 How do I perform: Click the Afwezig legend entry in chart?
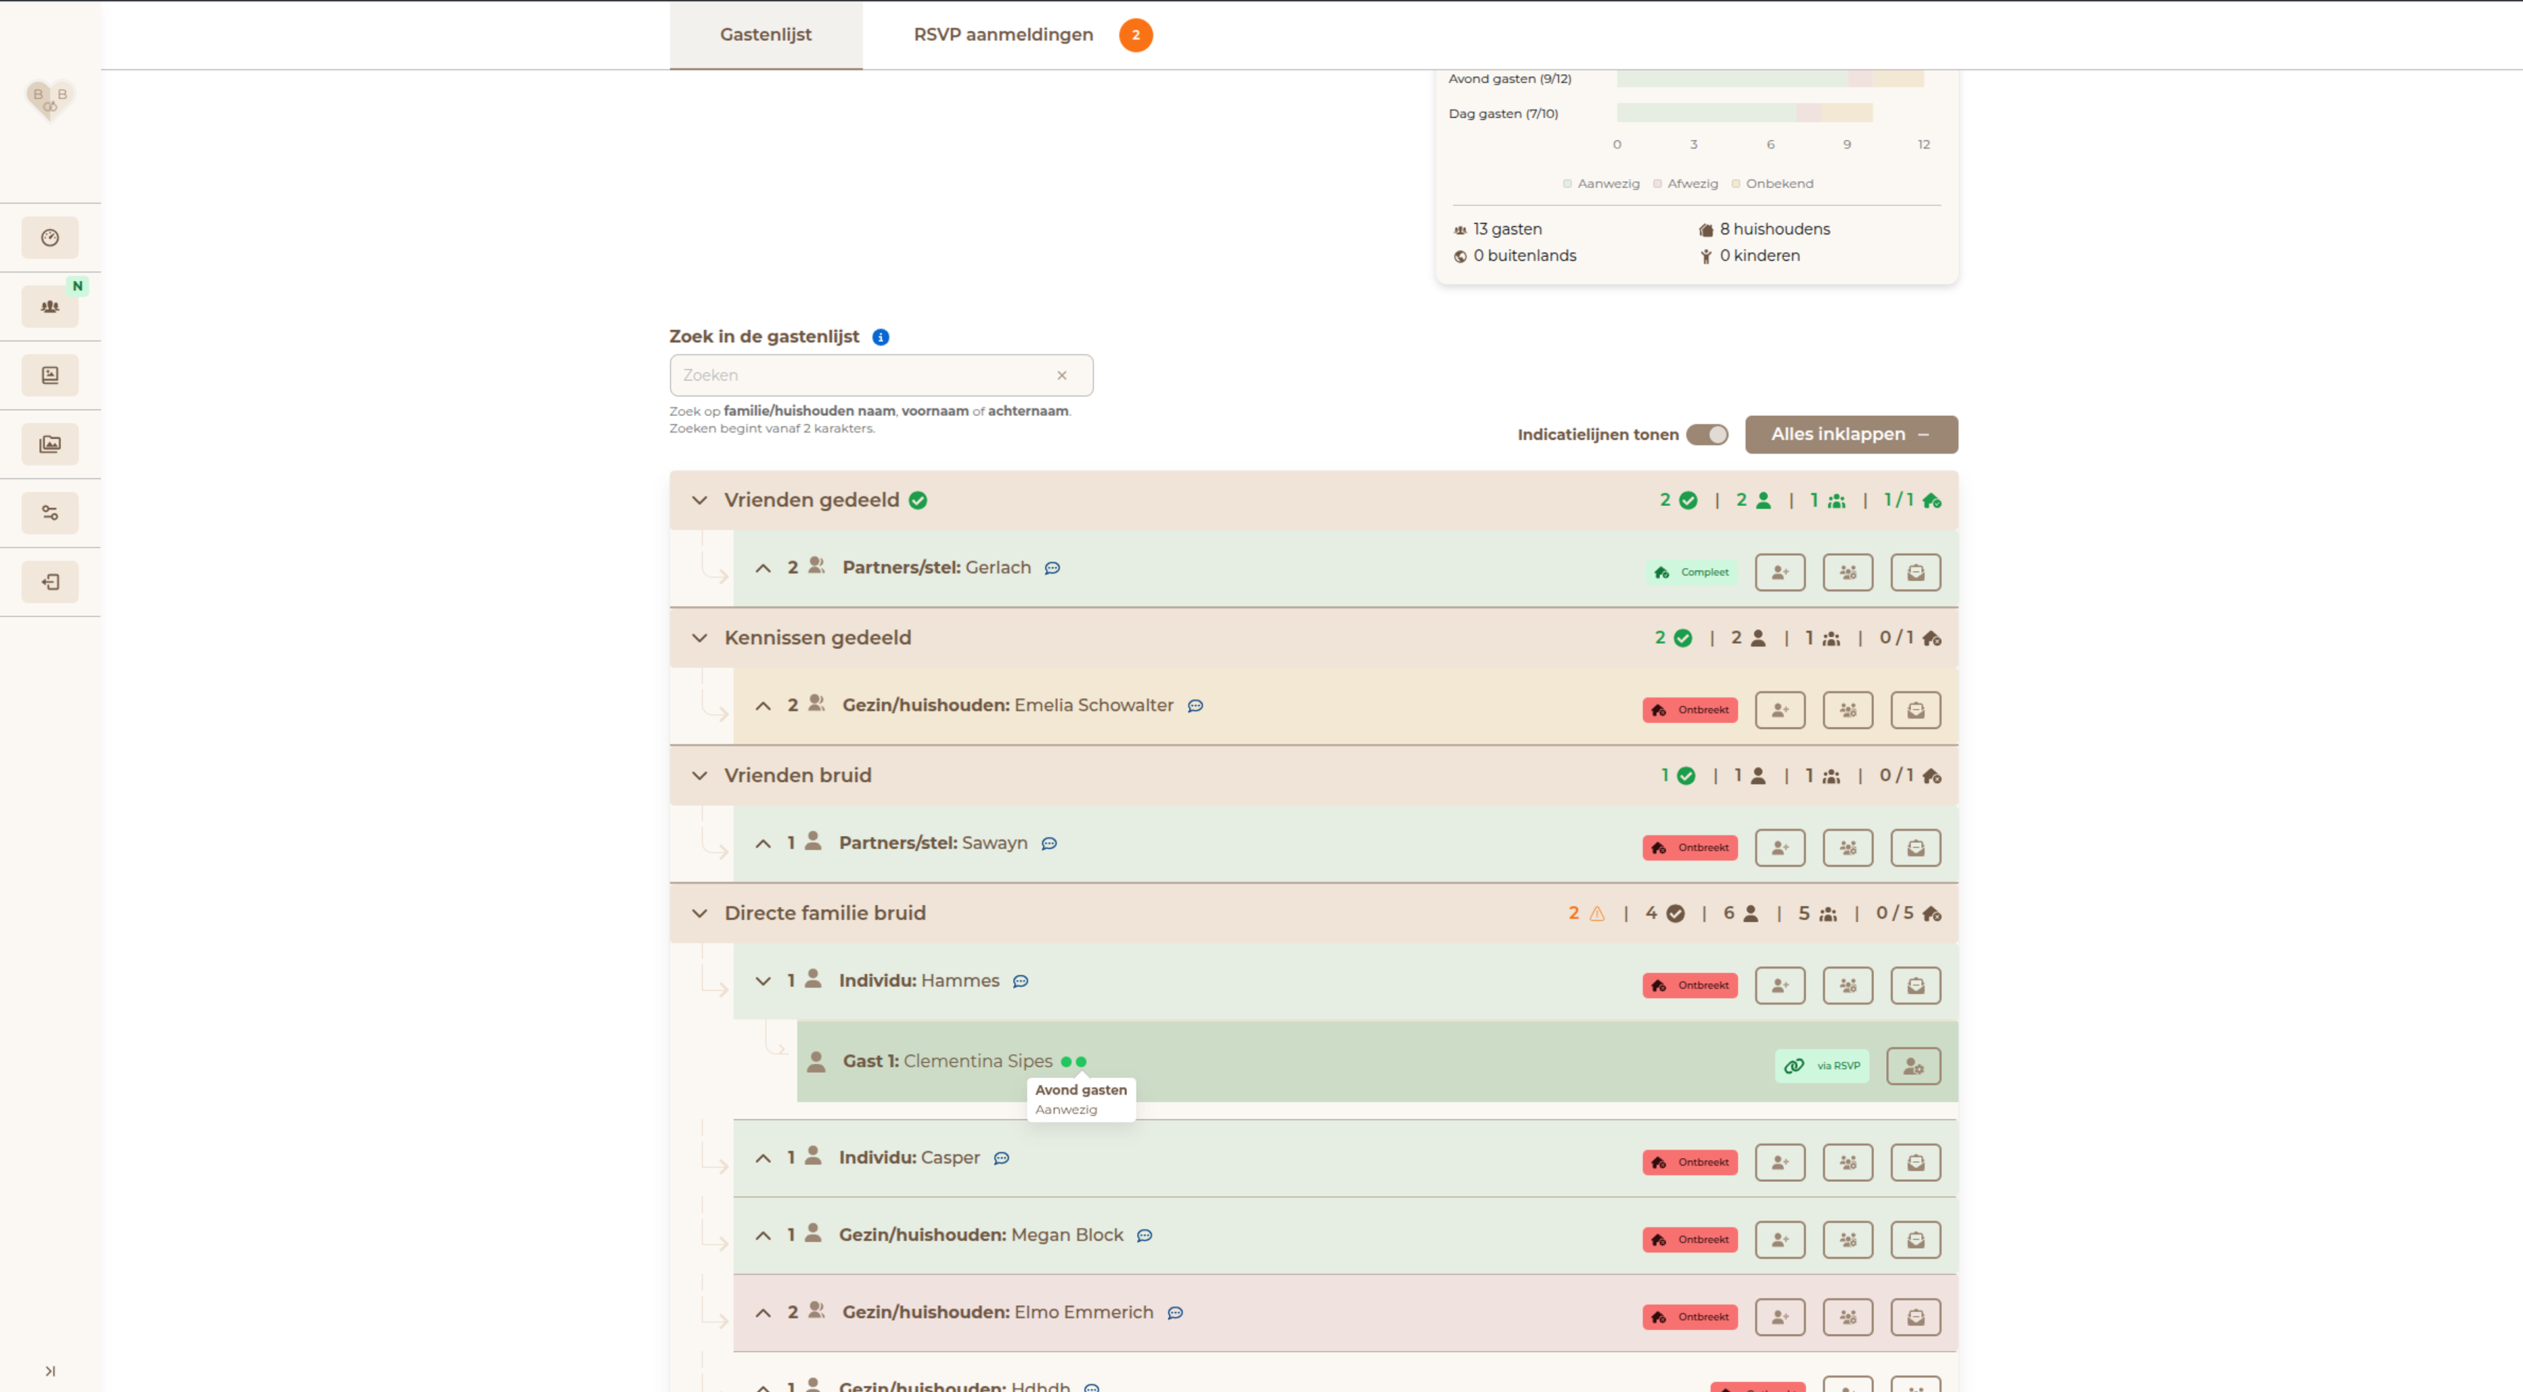(1685, 184)
